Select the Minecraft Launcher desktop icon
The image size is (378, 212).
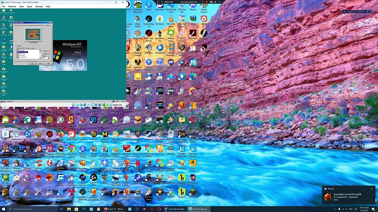[x=193, y=192]
